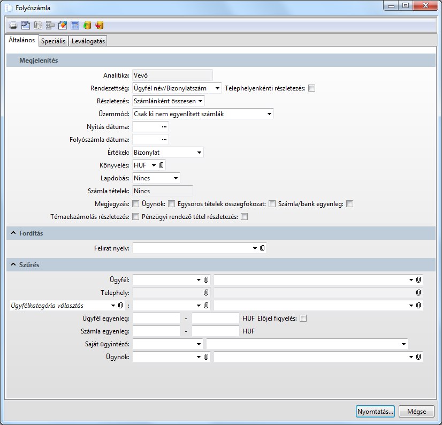The width and height of the screenshot is (442, 425).
Task: Click paperclip on category code field
Action: click(206, 306)
